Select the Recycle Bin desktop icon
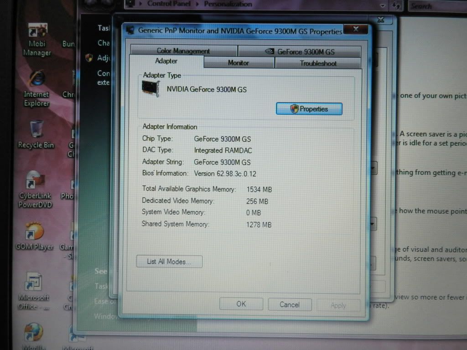The height and width of the screenshot is (350, 467). point(36,134)
